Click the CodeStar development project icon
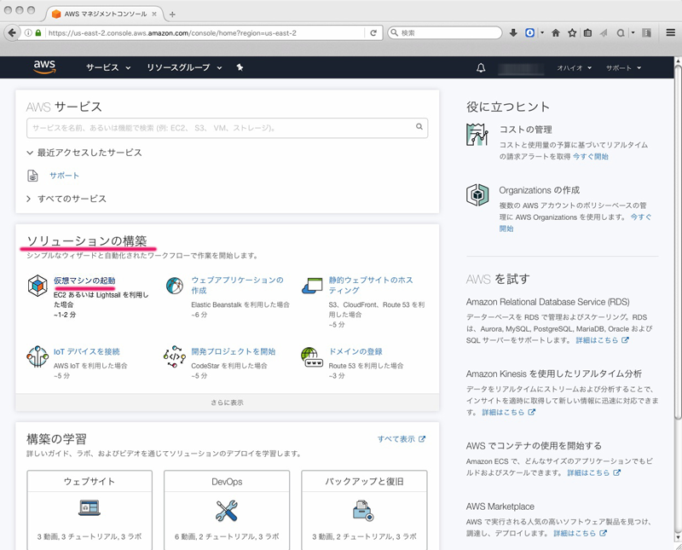 pyautogui.click(x=175, y=356)
